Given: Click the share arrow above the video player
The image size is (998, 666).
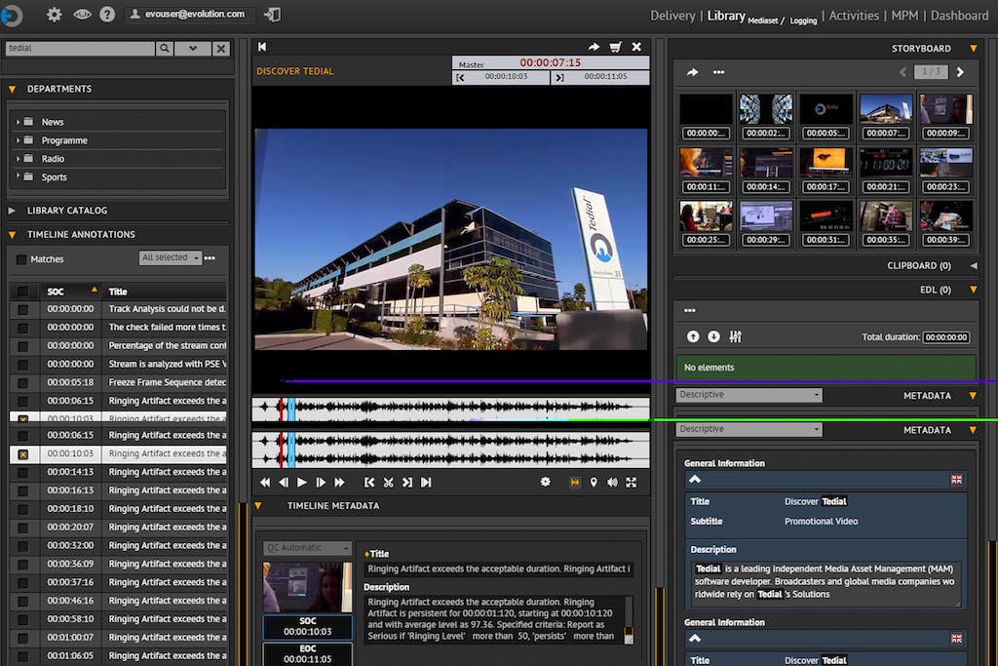Looking at the screenshot, I should (594, 47).
